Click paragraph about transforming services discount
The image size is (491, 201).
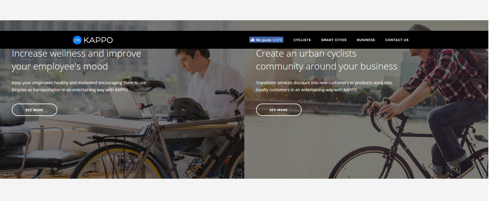coord(324,86)
